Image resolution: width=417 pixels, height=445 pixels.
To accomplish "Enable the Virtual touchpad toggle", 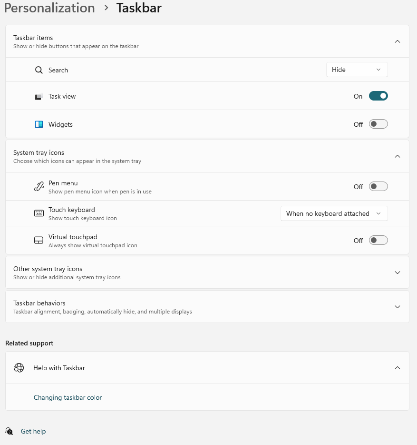I will click(378, 241).
